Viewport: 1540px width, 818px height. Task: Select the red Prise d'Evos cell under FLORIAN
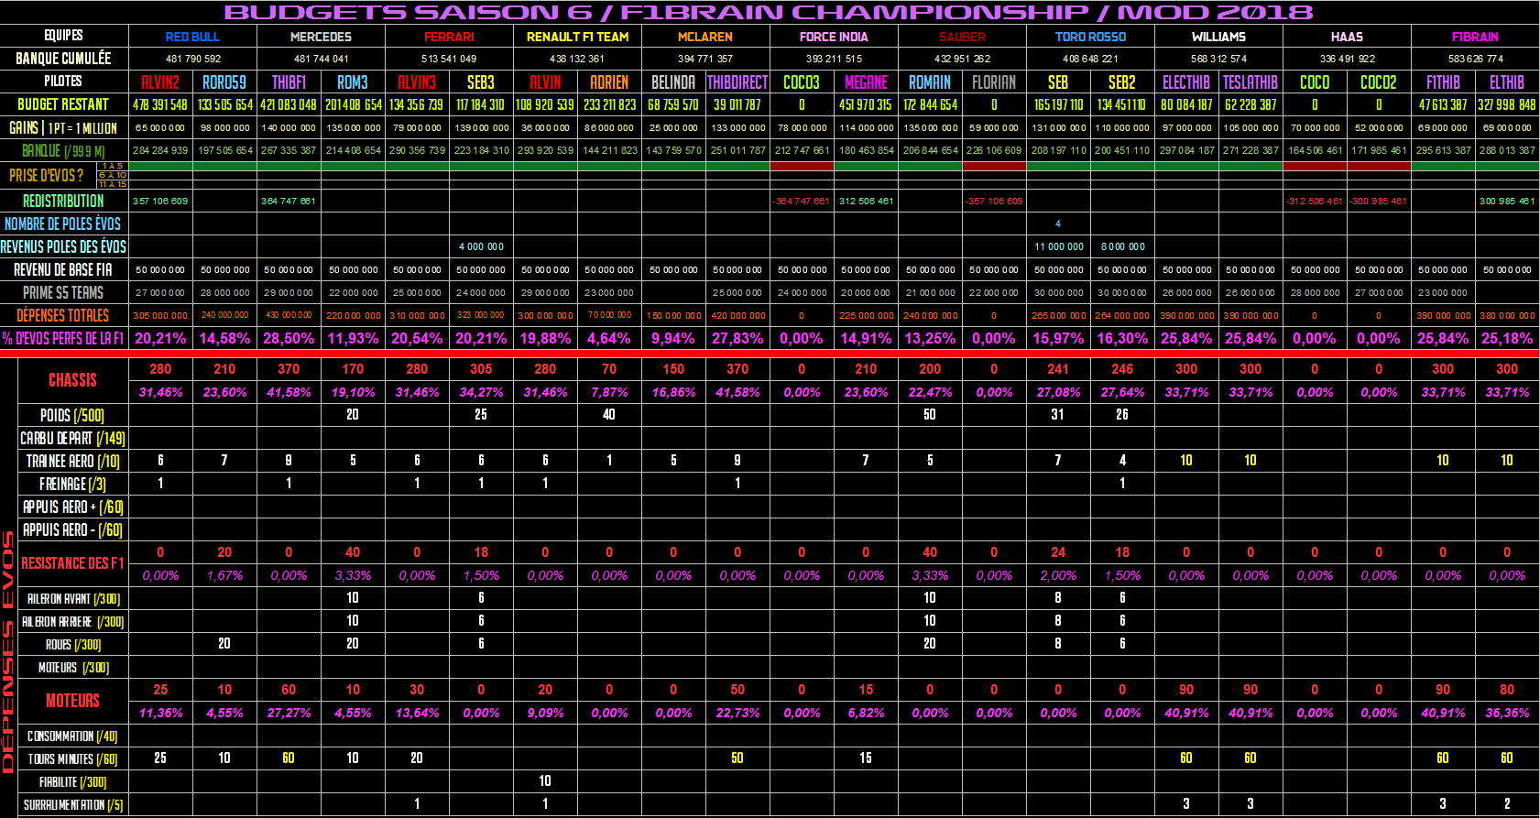pos(994,167)
